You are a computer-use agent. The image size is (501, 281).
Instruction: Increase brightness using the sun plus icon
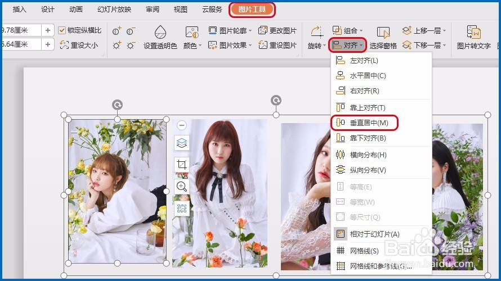click(117, 45)
